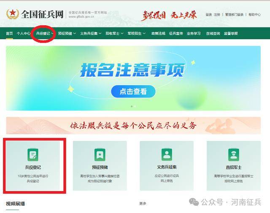Expand the 义务兵征集 dropdown in navigation
This screenshot has width=270, height=213.
pos(91,33)
